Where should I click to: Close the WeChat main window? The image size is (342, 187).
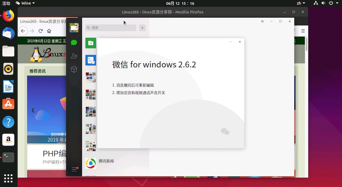tap(289, 21)
